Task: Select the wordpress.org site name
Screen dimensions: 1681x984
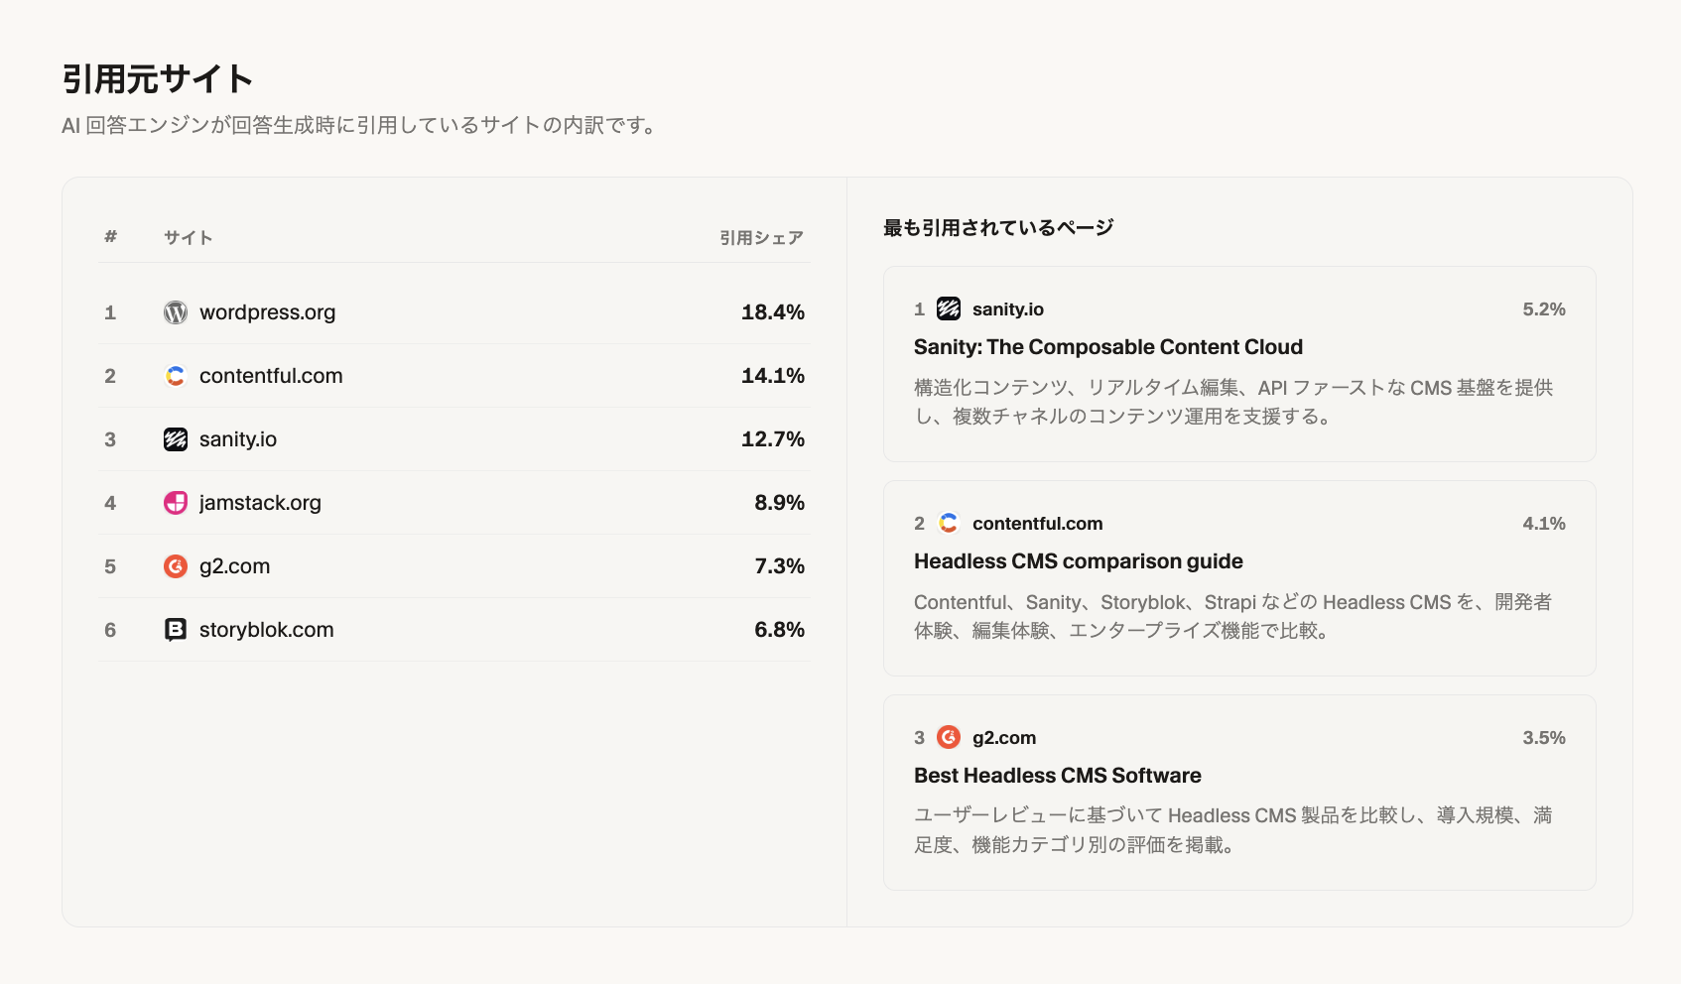Action: [x=267, y=312]
